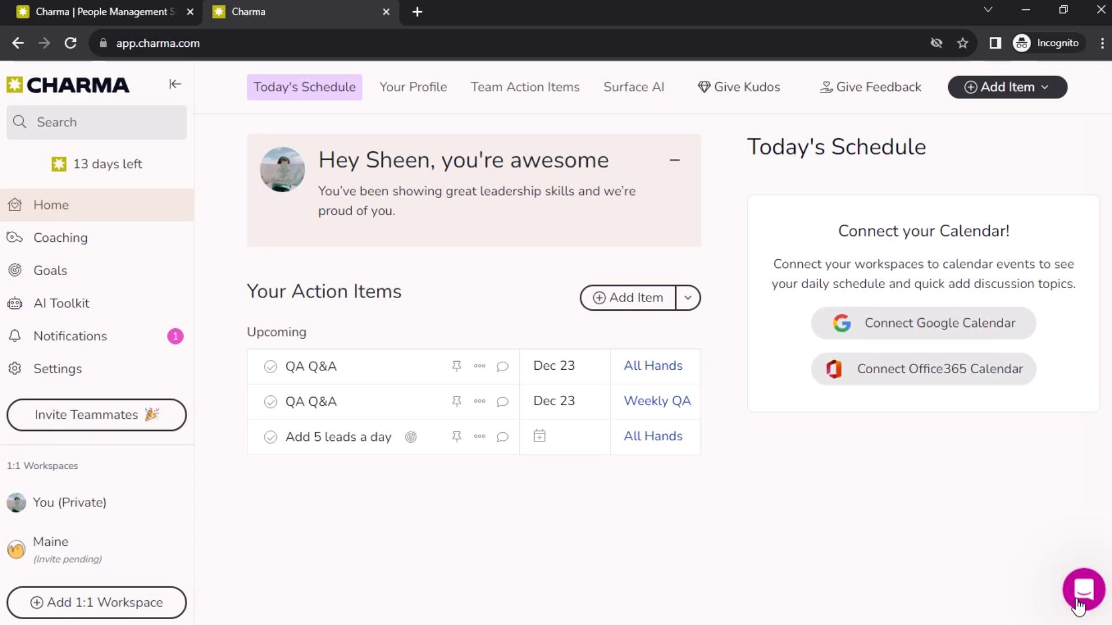The image size is (1112, 625).
Task: Expand the action item options menu first row
Action: pos(480,366)
